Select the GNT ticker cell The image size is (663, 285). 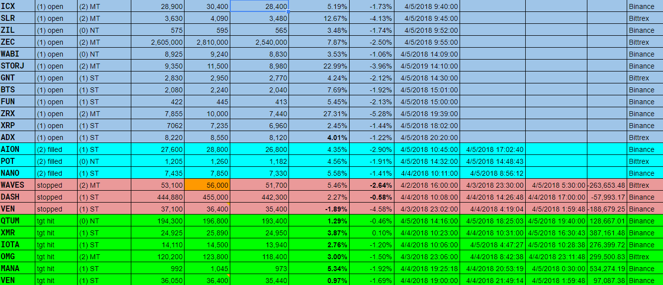point(17,78)
